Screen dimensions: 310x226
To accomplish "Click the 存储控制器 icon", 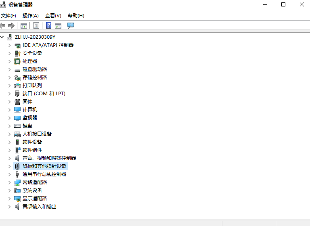I will pos(17,77).
